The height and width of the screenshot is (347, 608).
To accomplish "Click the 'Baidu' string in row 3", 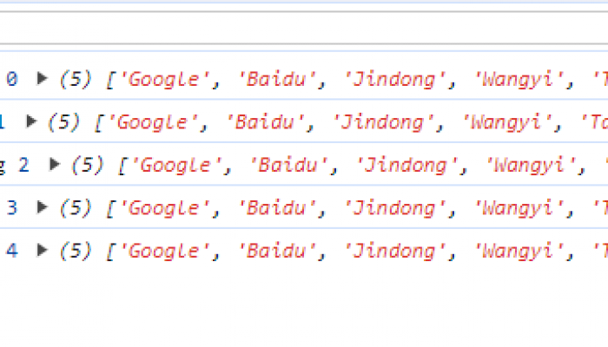I will (277, 209).
